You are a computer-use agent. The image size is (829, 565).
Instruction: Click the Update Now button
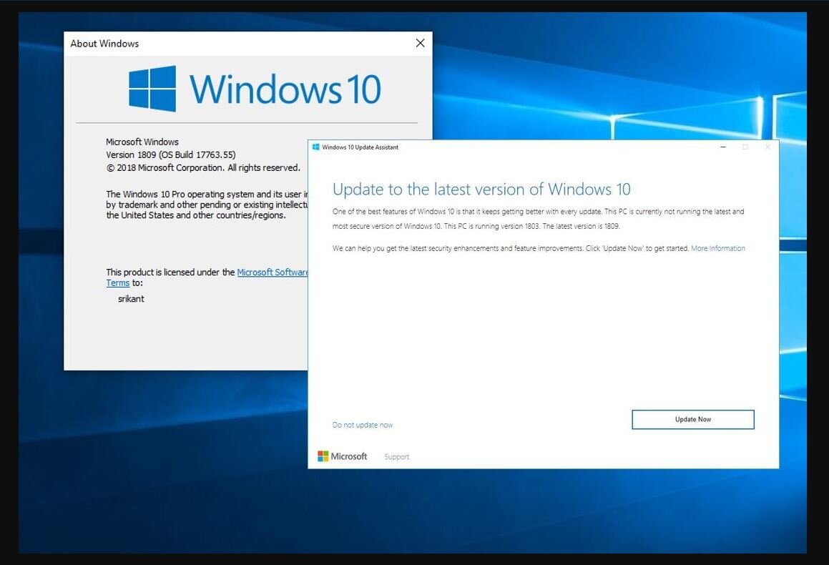click(x=692, y=419)
